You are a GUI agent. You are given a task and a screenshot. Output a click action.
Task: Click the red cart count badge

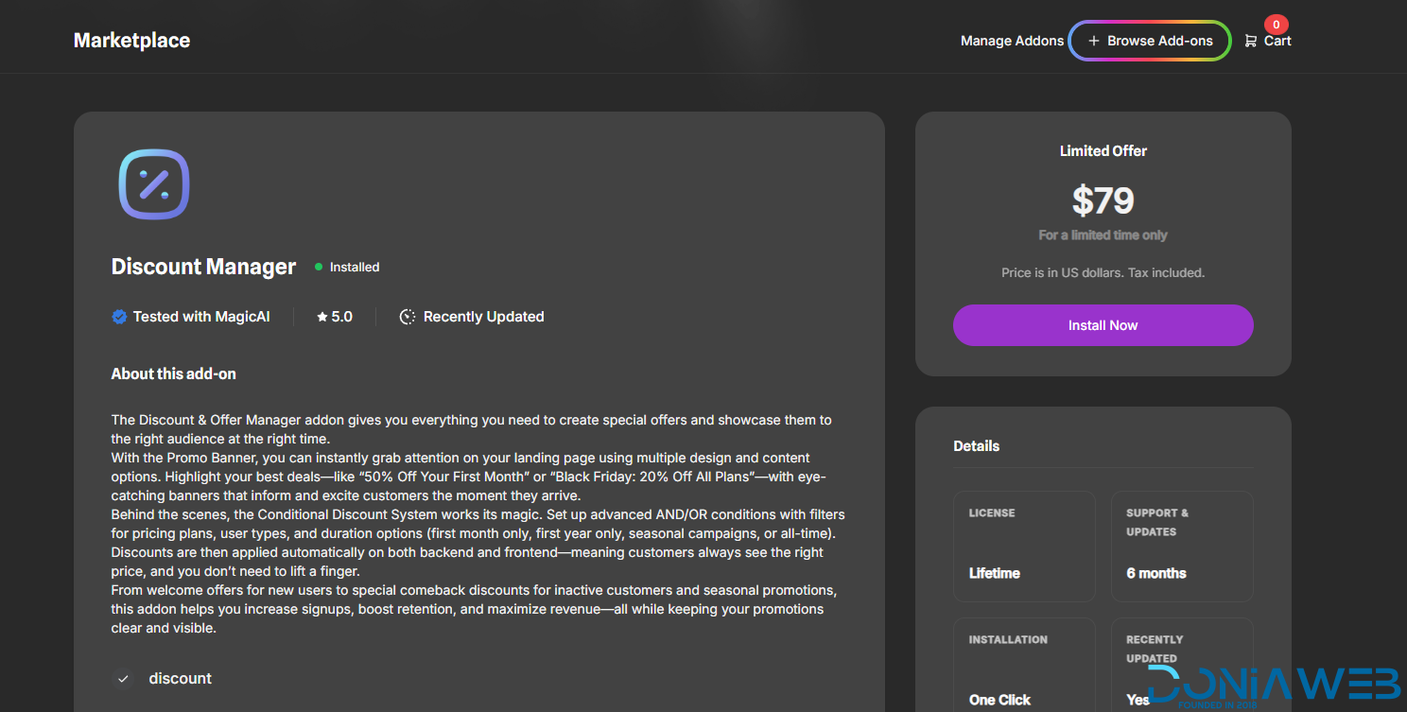[1276, 25]
